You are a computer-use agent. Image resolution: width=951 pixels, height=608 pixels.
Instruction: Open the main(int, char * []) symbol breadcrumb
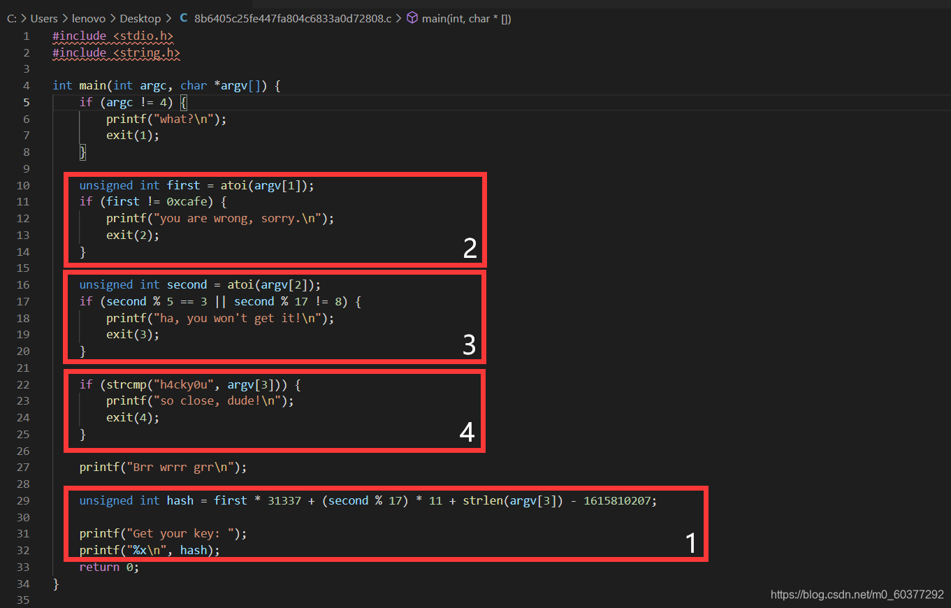467,19
